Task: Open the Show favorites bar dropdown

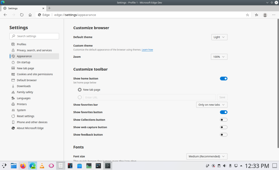Action: click(212, 105)
